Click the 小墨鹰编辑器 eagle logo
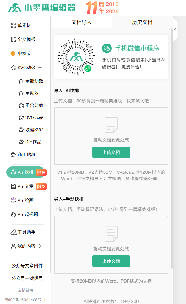The image size is (186, 304). (x=14, y=8)
